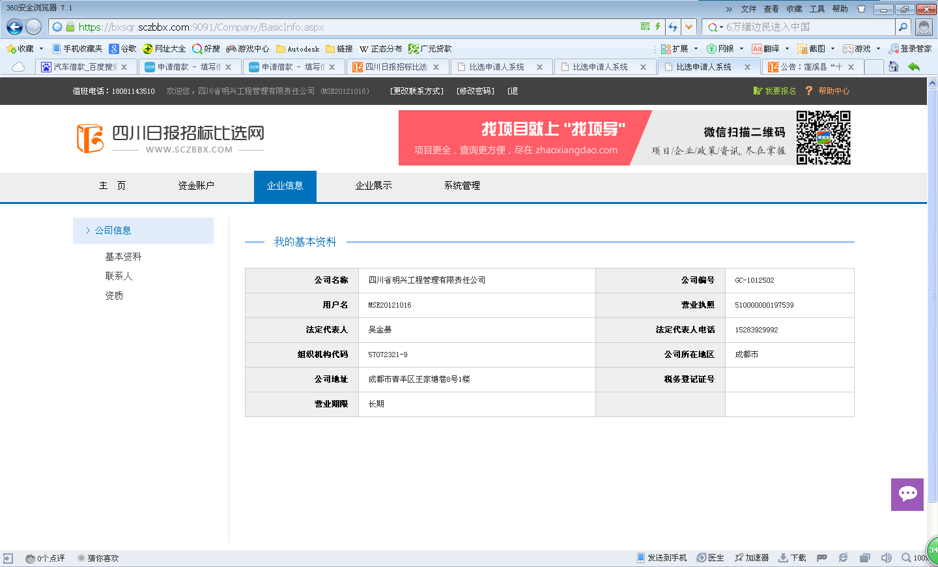Viewport: 938px width, 567px height.
Task: Click the 下载 download icon in status bar
Action: click(x=792, y=558)
